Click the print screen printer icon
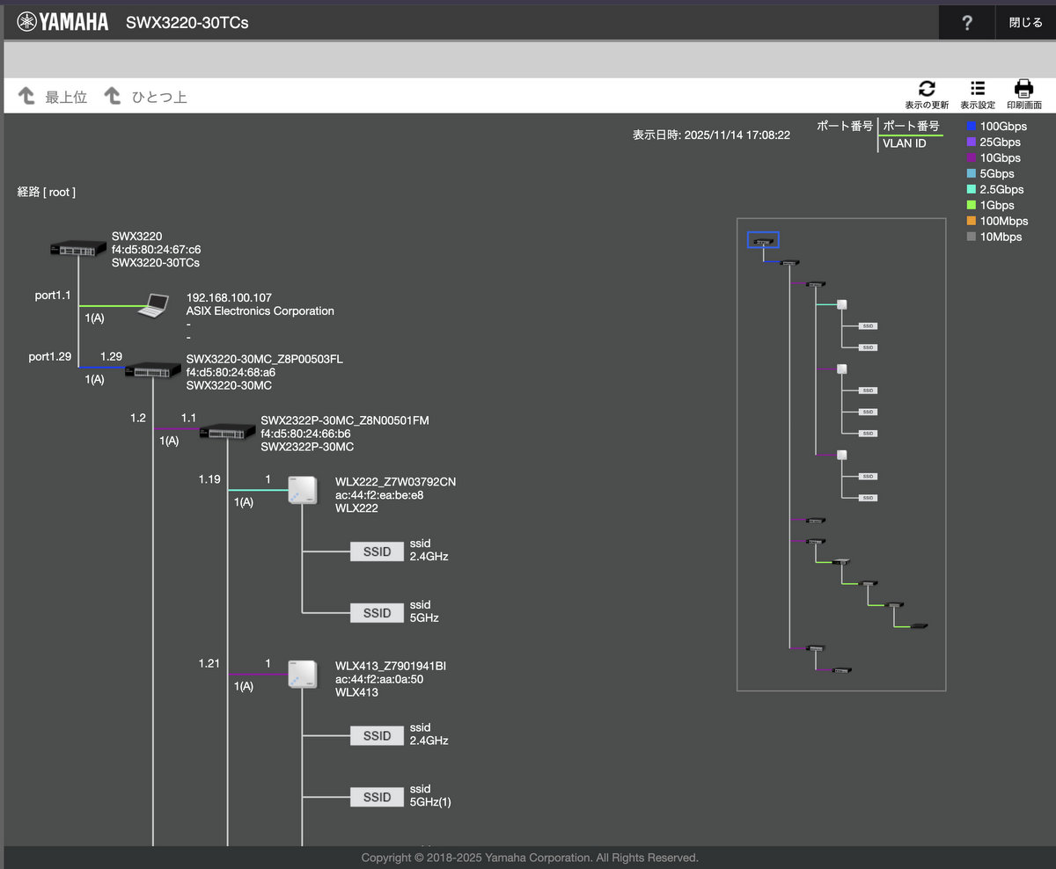The image size is (1056, 869). tap(1023, 89)
